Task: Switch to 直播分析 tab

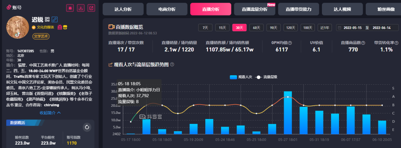Action: tap(211, 9)
